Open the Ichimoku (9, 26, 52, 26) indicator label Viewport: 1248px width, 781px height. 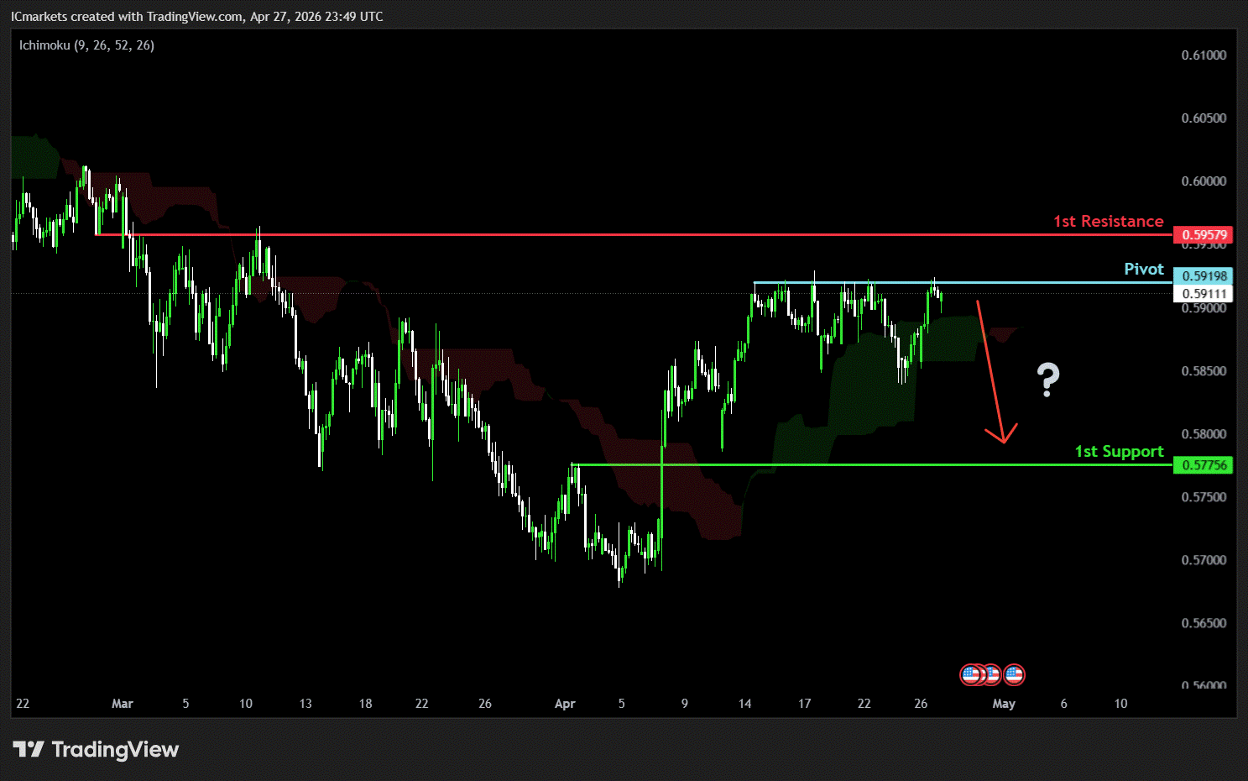pos(86,45)
